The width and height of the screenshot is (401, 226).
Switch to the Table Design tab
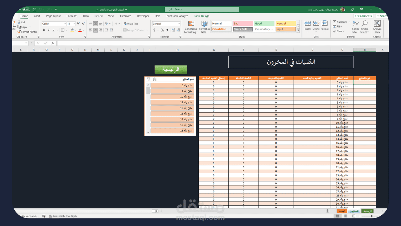tap(201, 16)
